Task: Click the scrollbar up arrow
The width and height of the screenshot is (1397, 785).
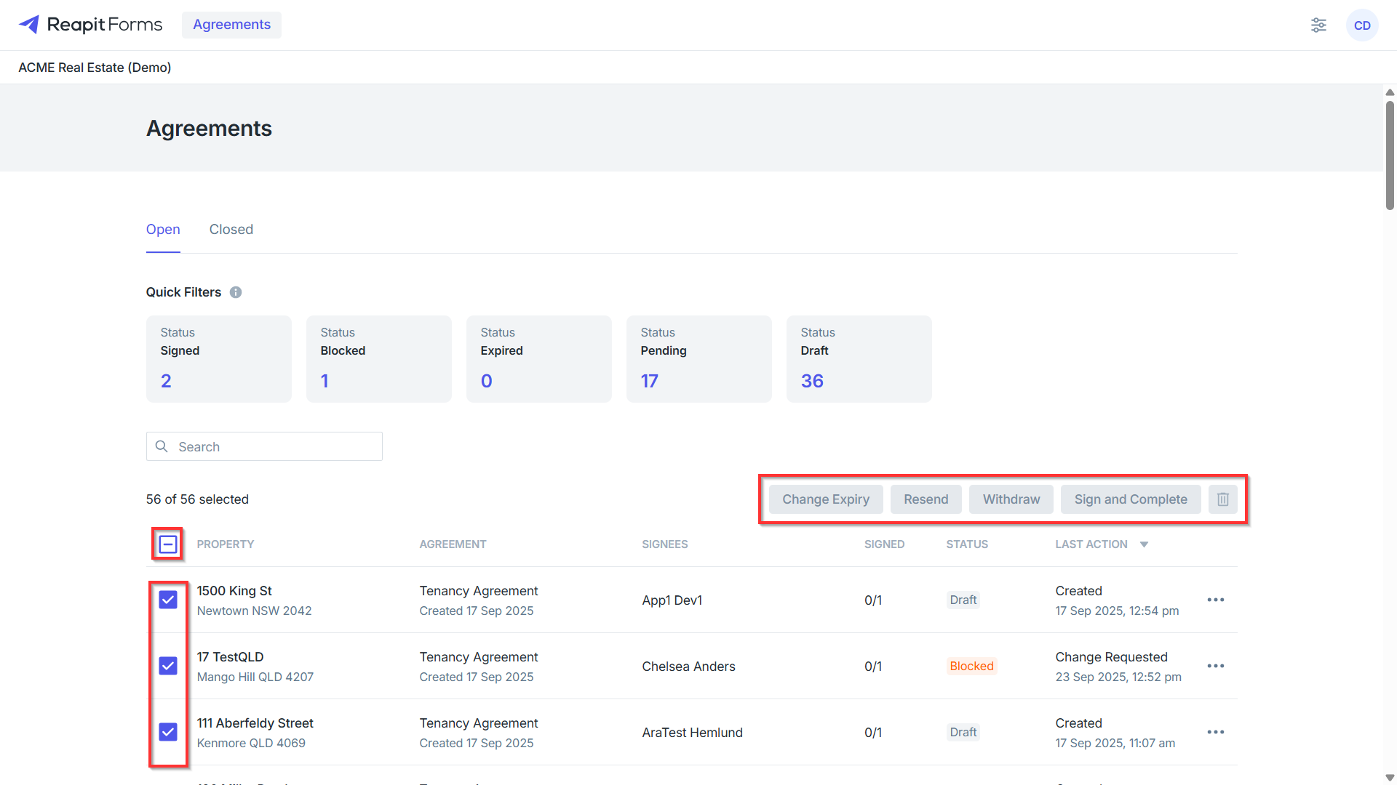Action: point(1390,92)
